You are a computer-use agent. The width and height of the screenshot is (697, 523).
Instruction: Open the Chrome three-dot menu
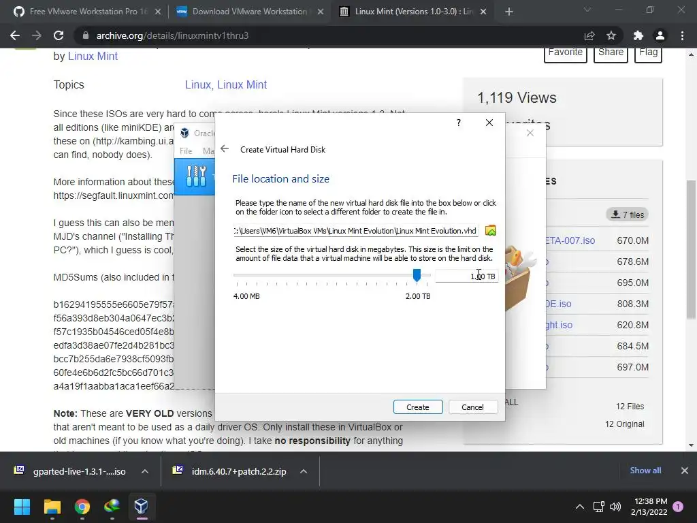(682, 35)
